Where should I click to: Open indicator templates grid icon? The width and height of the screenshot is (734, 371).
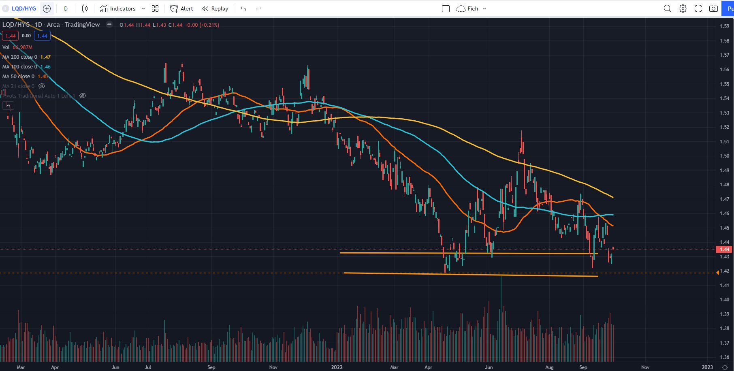click(x=155, y=9)
